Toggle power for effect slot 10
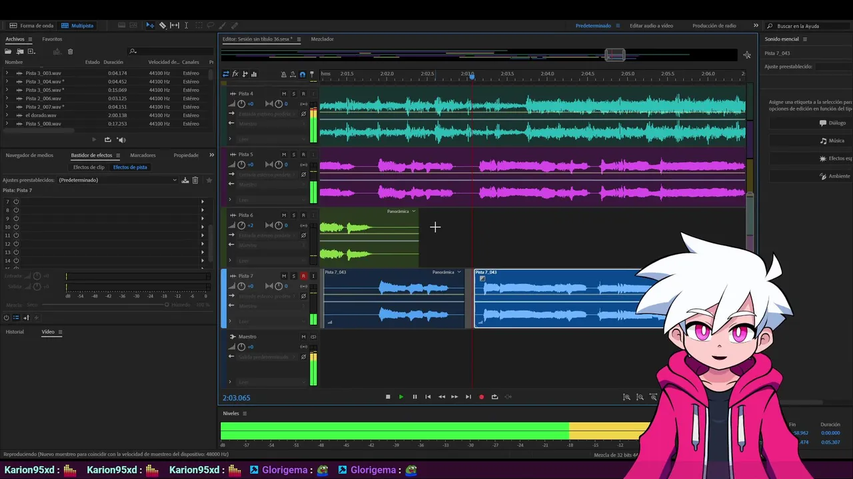 click(16, 227)
